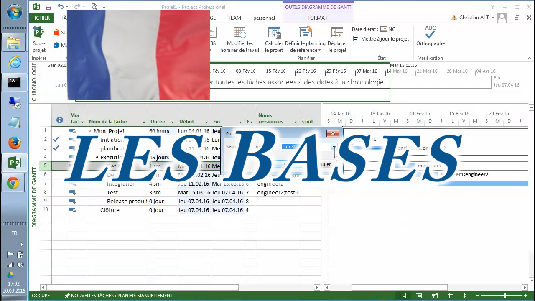Viewport: 535px width, 301px height.
Task: Open customize quick access toolbar arrow
Action: 104,7
